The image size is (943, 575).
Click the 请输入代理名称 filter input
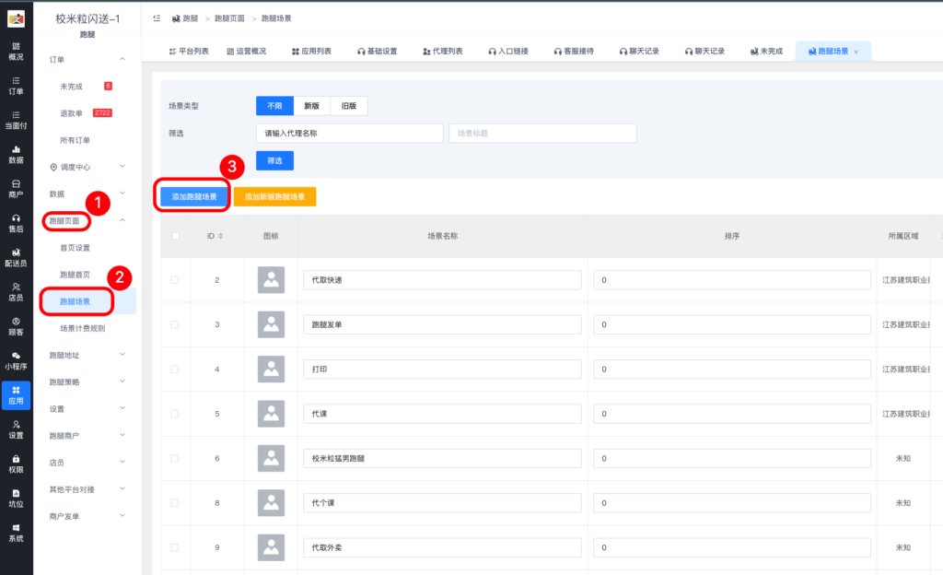[349, 134]
